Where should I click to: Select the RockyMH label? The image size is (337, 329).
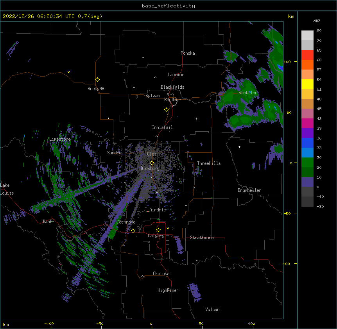pyautogui.click(x=96, y=89)
